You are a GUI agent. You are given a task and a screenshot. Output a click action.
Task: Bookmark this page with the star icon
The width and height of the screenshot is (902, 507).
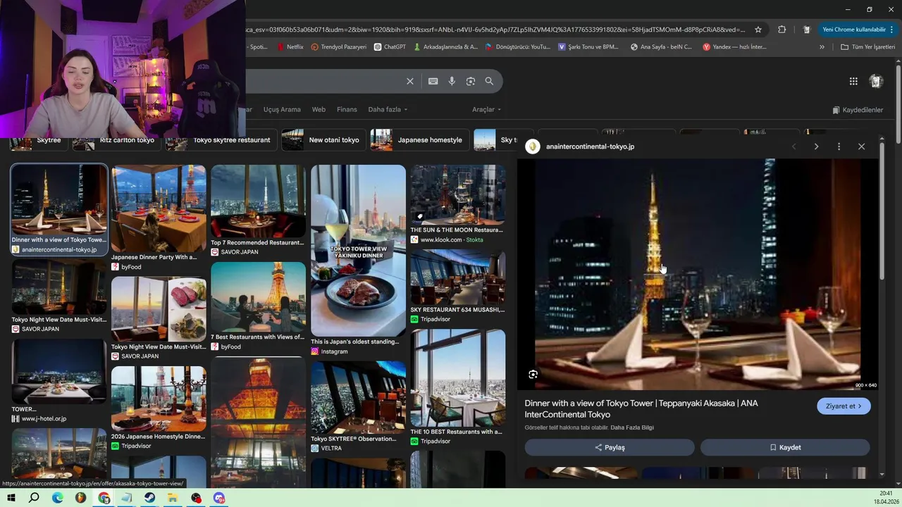coord(758,30)
